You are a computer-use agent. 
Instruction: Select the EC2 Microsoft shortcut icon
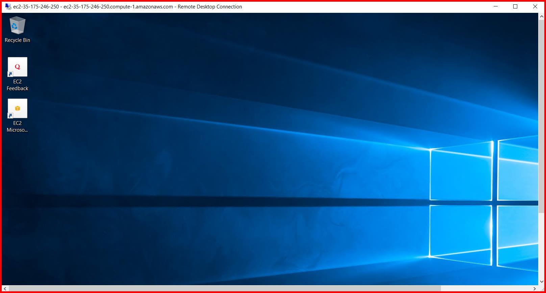17,108
